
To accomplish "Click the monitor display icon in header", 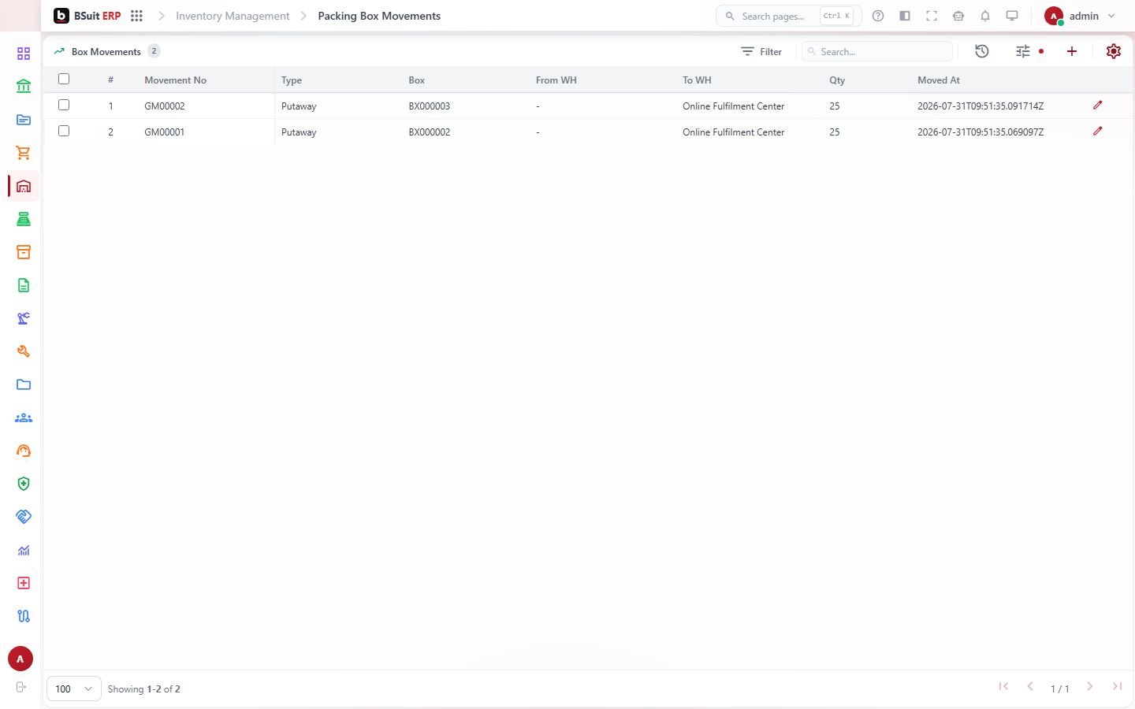I will (1012, 16).
